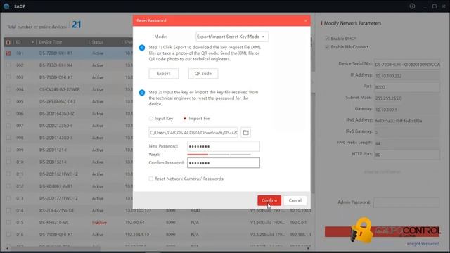Image resolution: width=450 pixels, height=253 pixels.
Task: Click the HTTP Port field showing 80
Action: (x=406, y=155)
